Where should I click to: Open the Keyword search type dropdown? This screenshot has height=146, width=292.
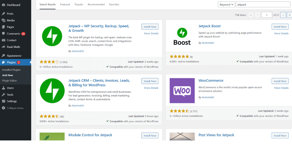coord(226,4)
